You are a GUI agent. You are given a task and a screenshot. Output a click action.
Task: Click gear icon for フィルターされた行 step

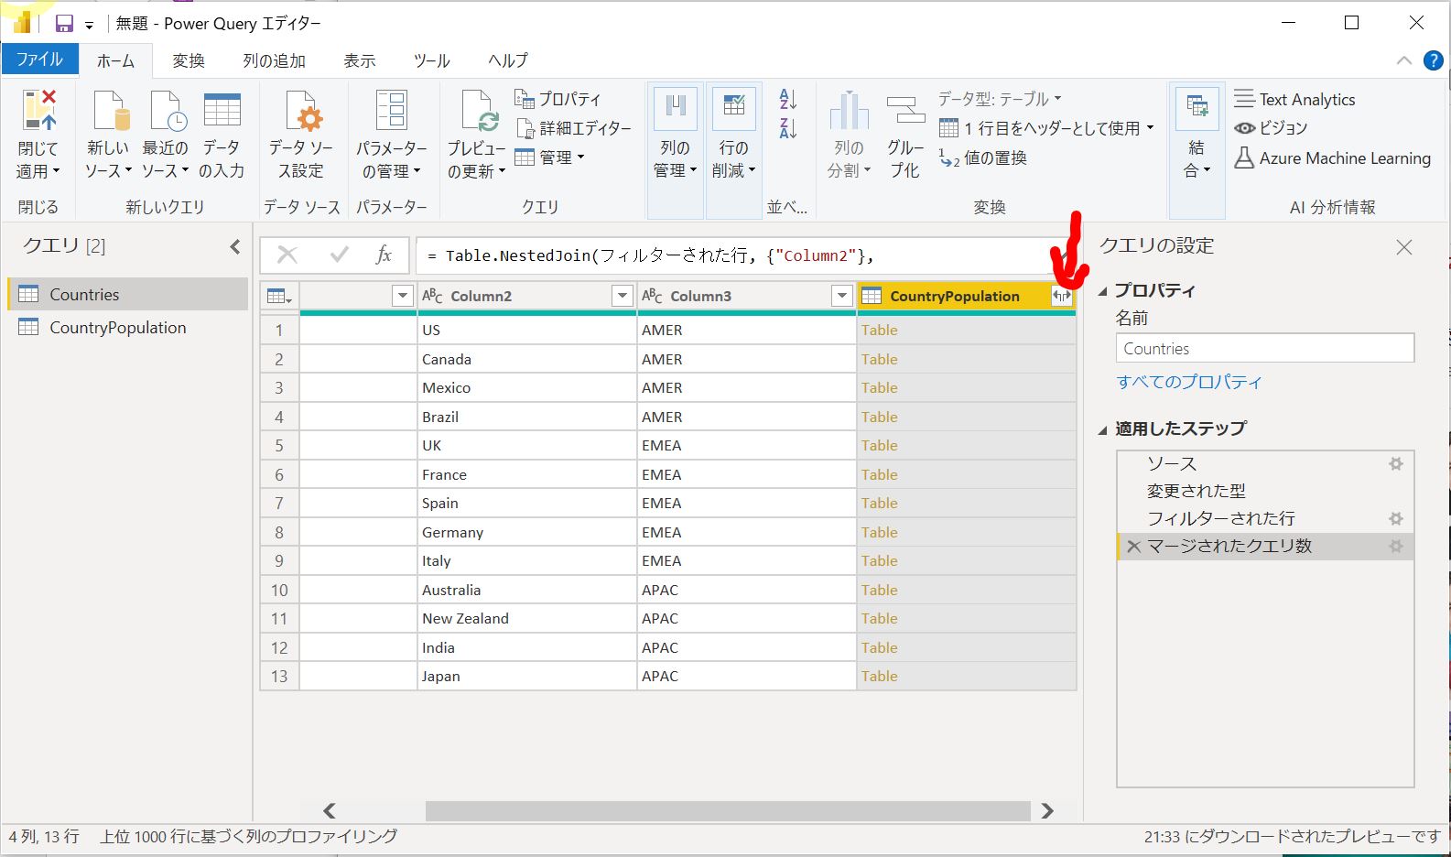click(x=1396, y=519)
